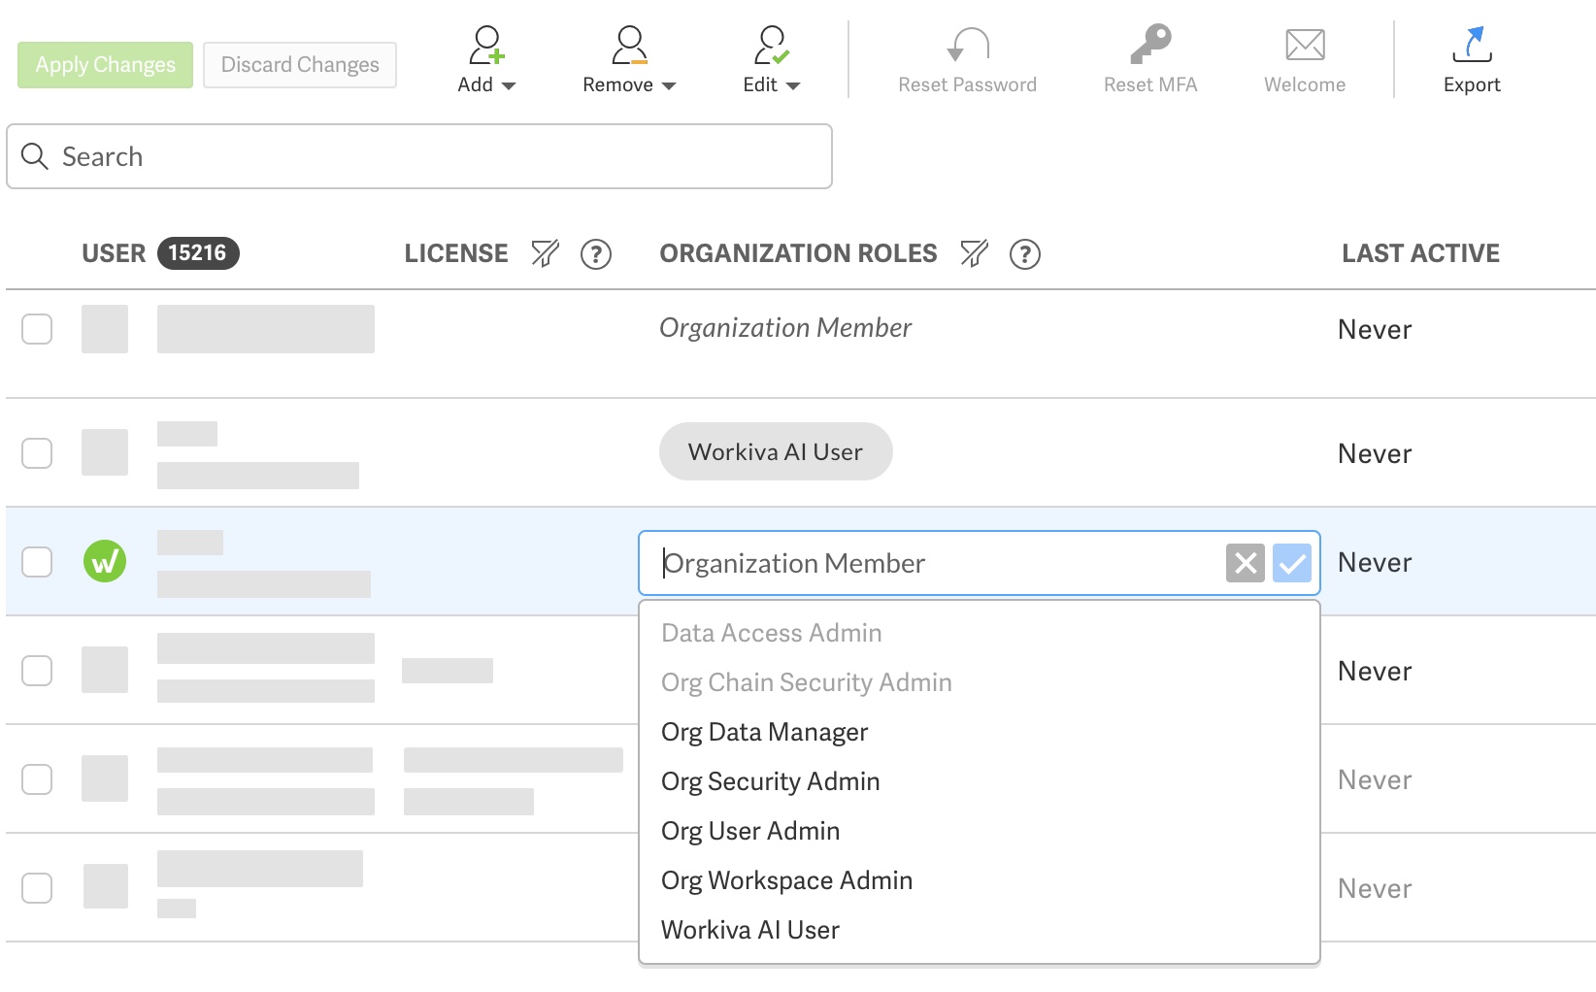Click the Reset Password arrow icon
This screenshot has width=1596, height=992.
click(x=968, y=45)
